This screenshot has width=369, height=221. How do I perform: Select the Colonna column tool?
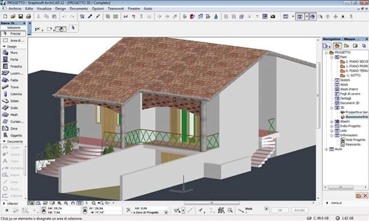13,94
